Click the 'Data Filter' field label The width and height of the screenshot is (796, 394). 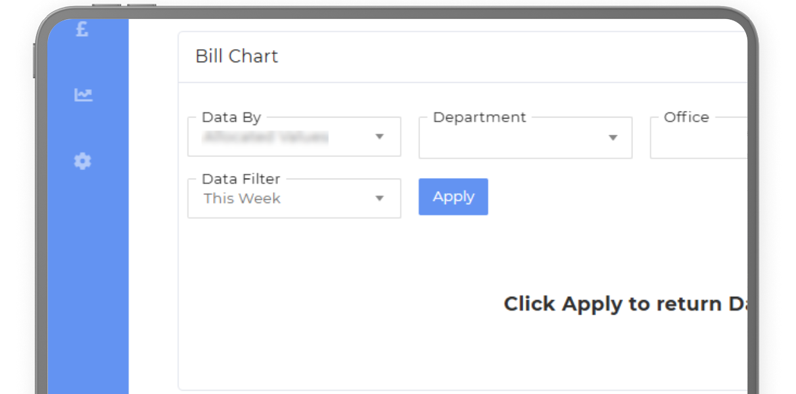point(241,179)
